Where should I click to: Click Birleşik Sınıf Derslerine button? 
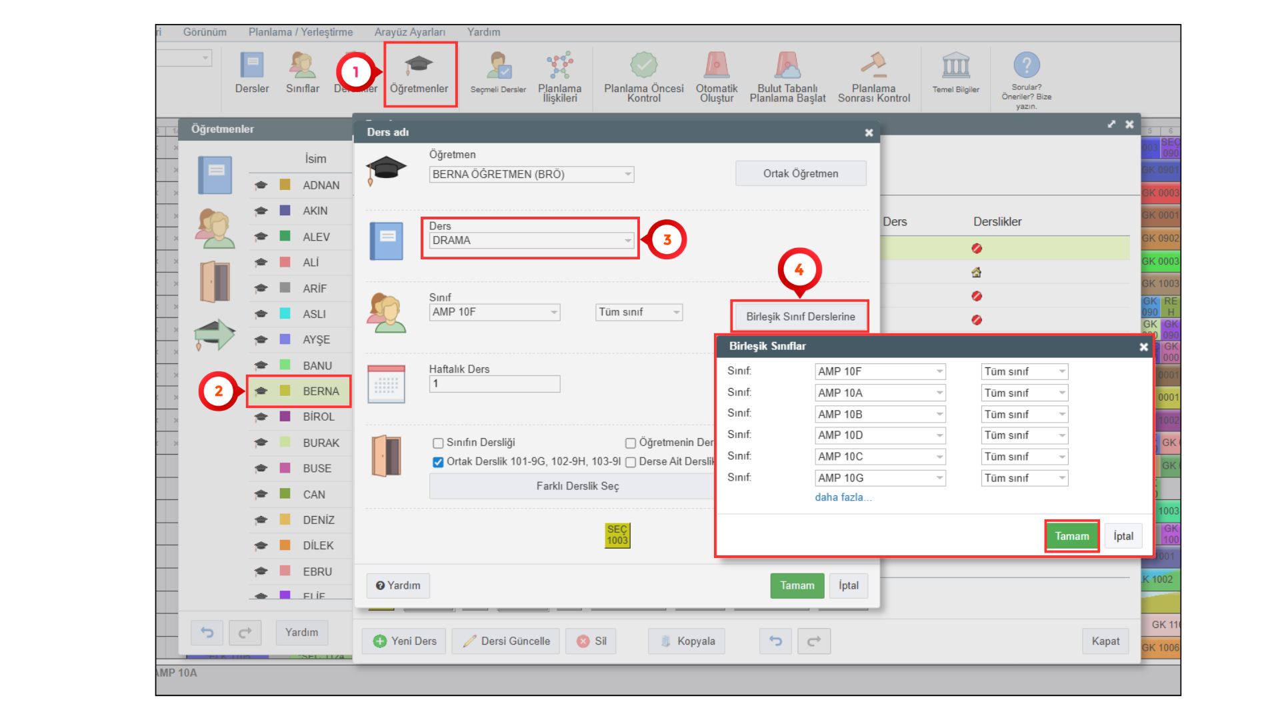800,317
